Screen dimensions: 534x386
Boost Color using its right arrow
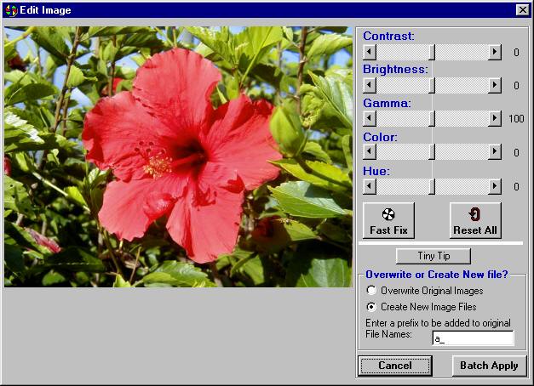click(x=495, y=151)
